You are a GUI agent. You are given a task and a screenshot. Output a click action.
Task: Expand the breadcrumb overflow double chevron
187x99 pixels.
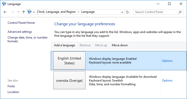point(34,12)
